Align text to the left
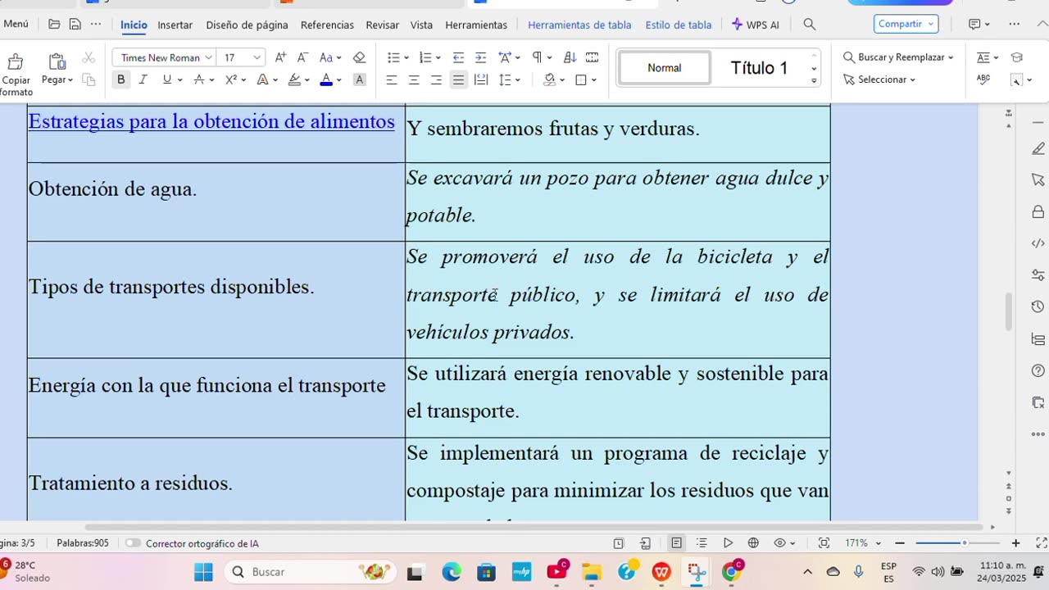The width and height of the screenshot is (1049, 590). coord(392,79)
